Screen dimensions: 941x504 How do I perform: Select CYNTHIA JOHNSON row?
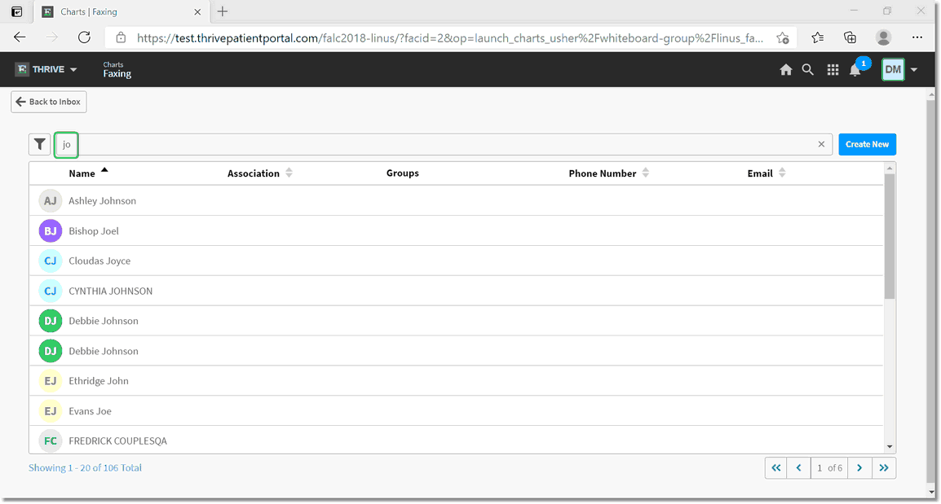pyautogui.click(x=456, y=291)
